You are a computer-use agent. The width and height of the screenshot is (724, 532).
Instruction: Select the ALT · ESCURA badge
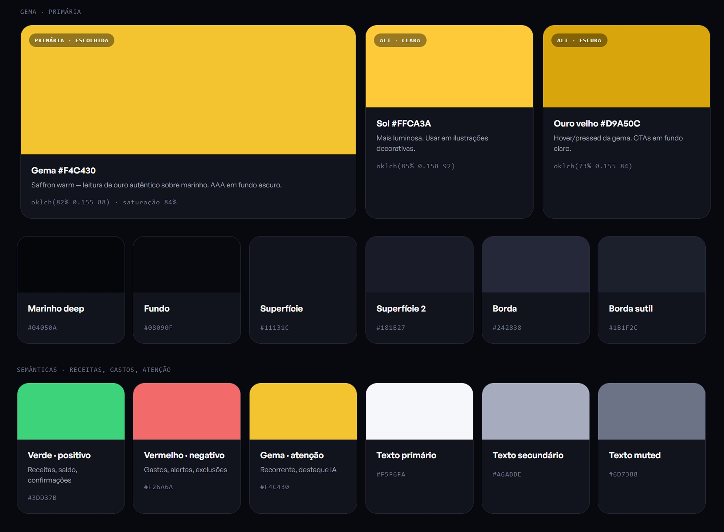click(x=579, y=40)
